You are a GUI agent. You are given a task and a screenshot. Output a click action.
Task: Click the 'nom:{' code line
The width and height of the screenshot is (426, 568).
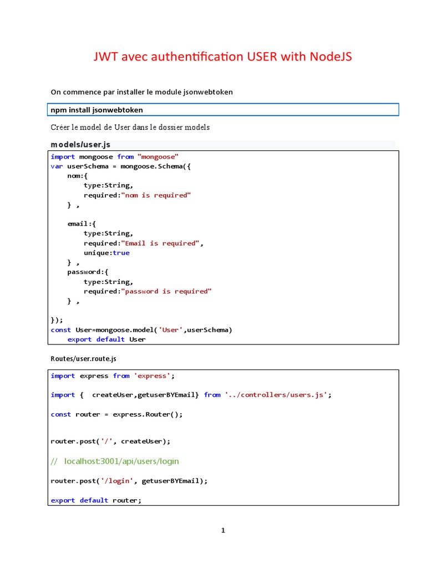point(78,176)
